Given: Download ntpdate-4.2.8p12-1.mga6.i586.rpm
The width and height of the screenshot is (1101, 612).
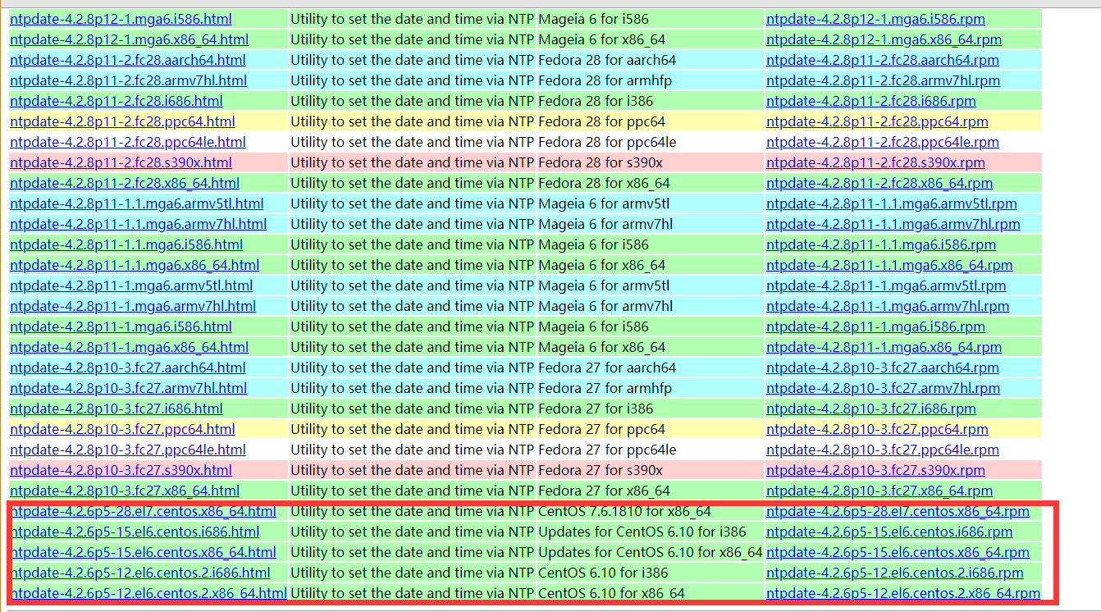Looking at the screenshot, I should coord(875,19).
